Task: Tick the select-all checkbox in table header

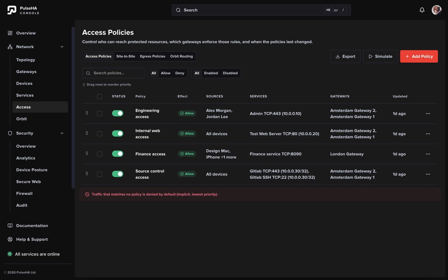Action: click(100, 96)
